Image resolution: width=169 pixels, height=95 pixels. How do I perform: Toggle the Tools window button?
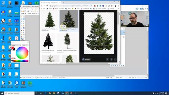coord(137,9)
